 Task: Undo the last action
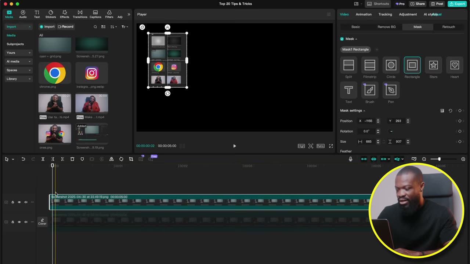pos(23,159)
